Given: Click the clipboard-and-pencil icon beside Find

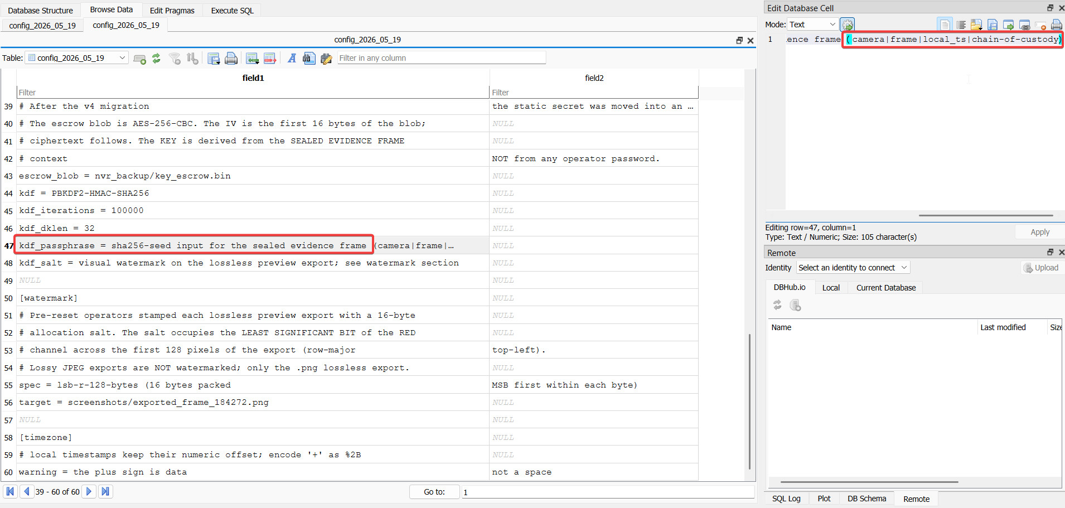Looking at the screenshot, I should 327,58.
